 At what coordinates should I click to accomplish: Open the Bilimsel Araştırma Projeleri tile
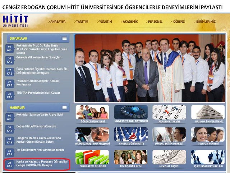(x=92, y=136)
